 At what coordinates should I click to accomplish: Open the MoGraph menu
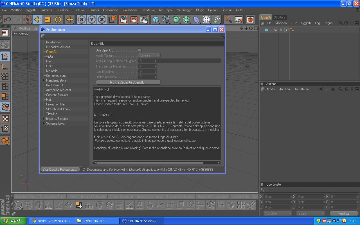tap(165, 10)
